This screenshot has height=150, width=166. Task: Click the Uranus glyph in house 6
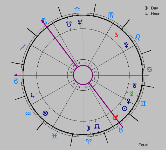point(135,85)
